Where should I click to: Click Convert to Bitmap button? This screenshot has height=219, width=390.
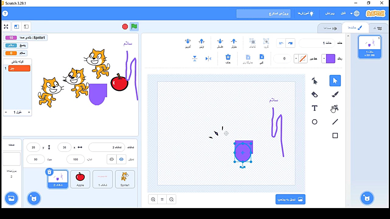pyautogui.click(x=290, y=200)
